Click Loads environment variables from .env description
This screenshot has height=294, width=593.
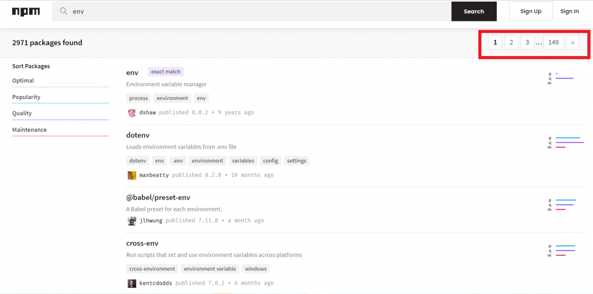click(181, 147)
